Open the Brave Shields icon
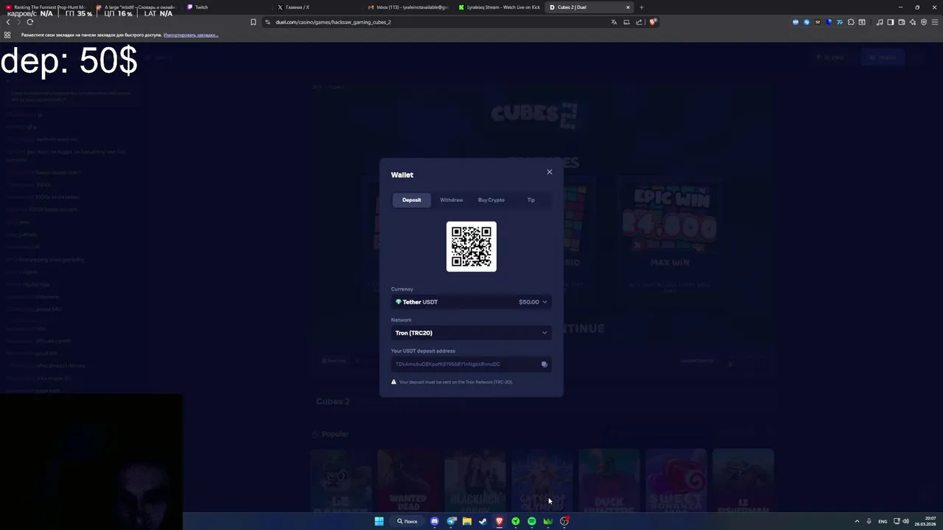Image resolution: width=943 pixels, height=530 pixels. (x=653, y=22)
